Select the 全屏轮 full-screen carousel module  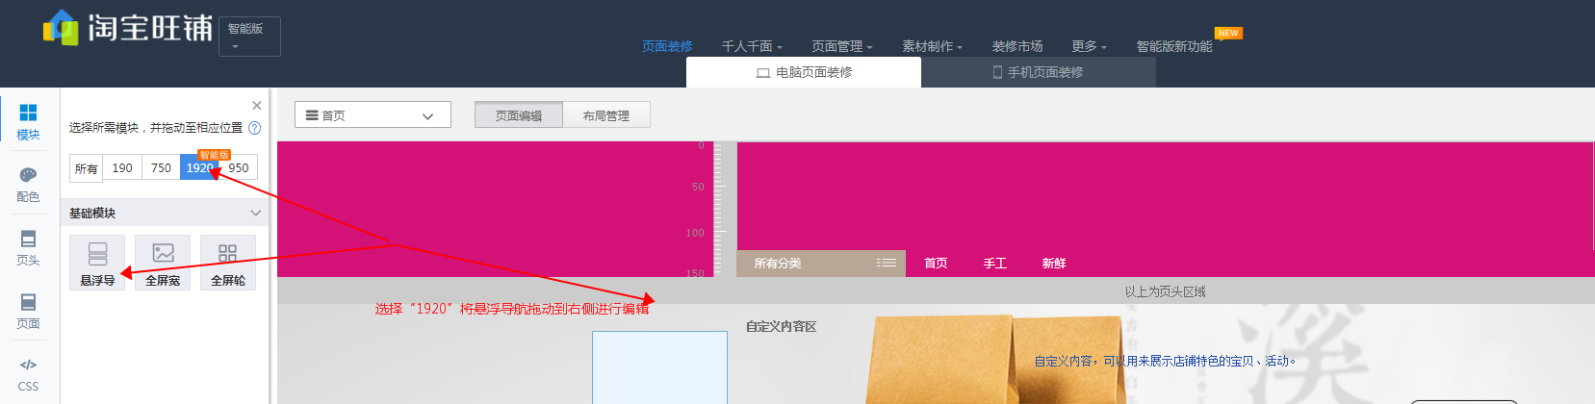228,263
